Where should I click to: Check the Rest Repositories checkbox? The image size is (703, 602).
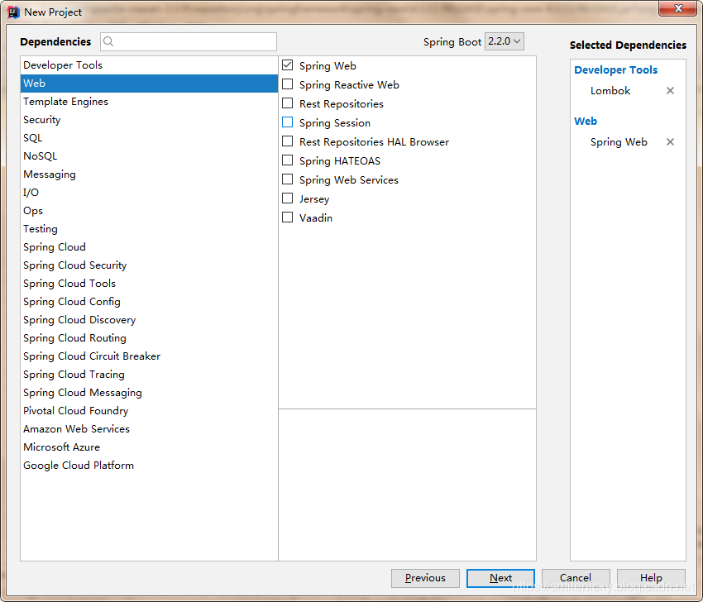(x=287, y=103)
